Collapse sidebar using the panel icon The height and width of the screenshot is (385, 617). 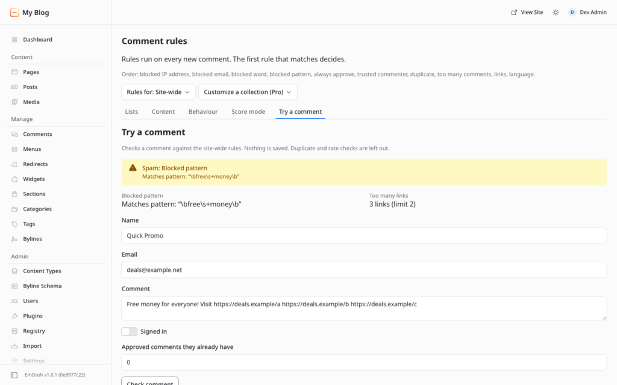point(14,375)
